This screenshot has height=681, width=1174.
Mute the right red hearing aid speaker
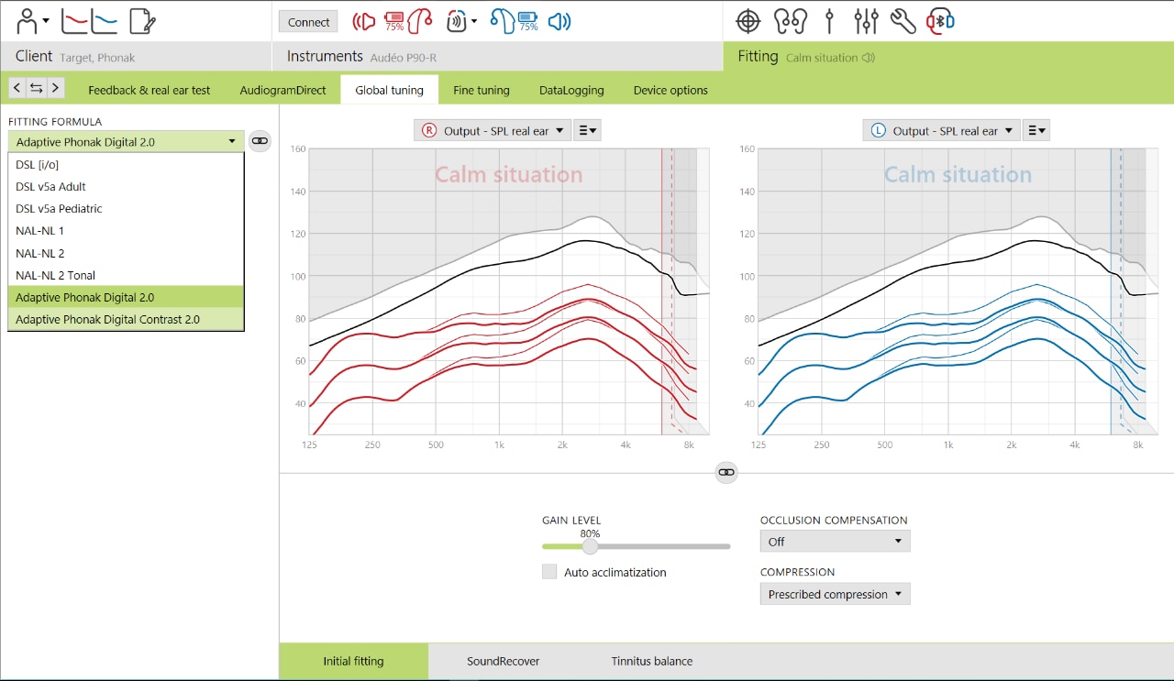(364, 20)
